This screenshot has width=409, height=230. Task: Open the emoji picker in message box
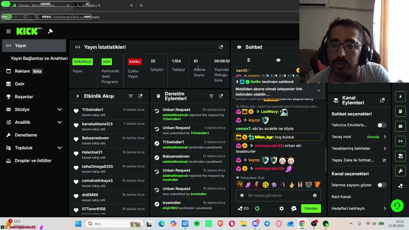click(315, 195)
